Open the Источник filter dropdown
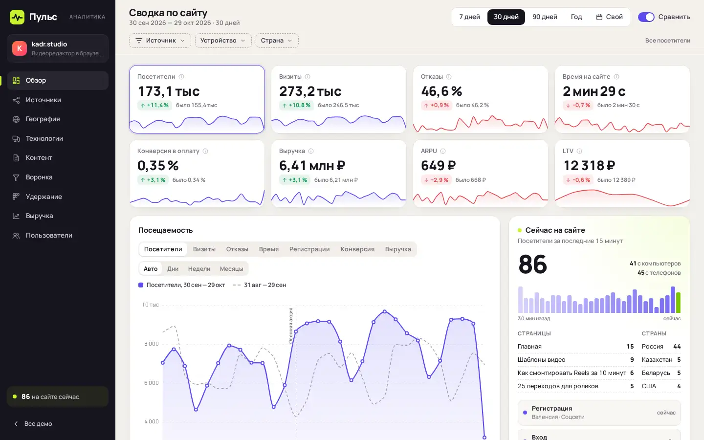This screenshot has height=440, width=704. pos(160,41)
